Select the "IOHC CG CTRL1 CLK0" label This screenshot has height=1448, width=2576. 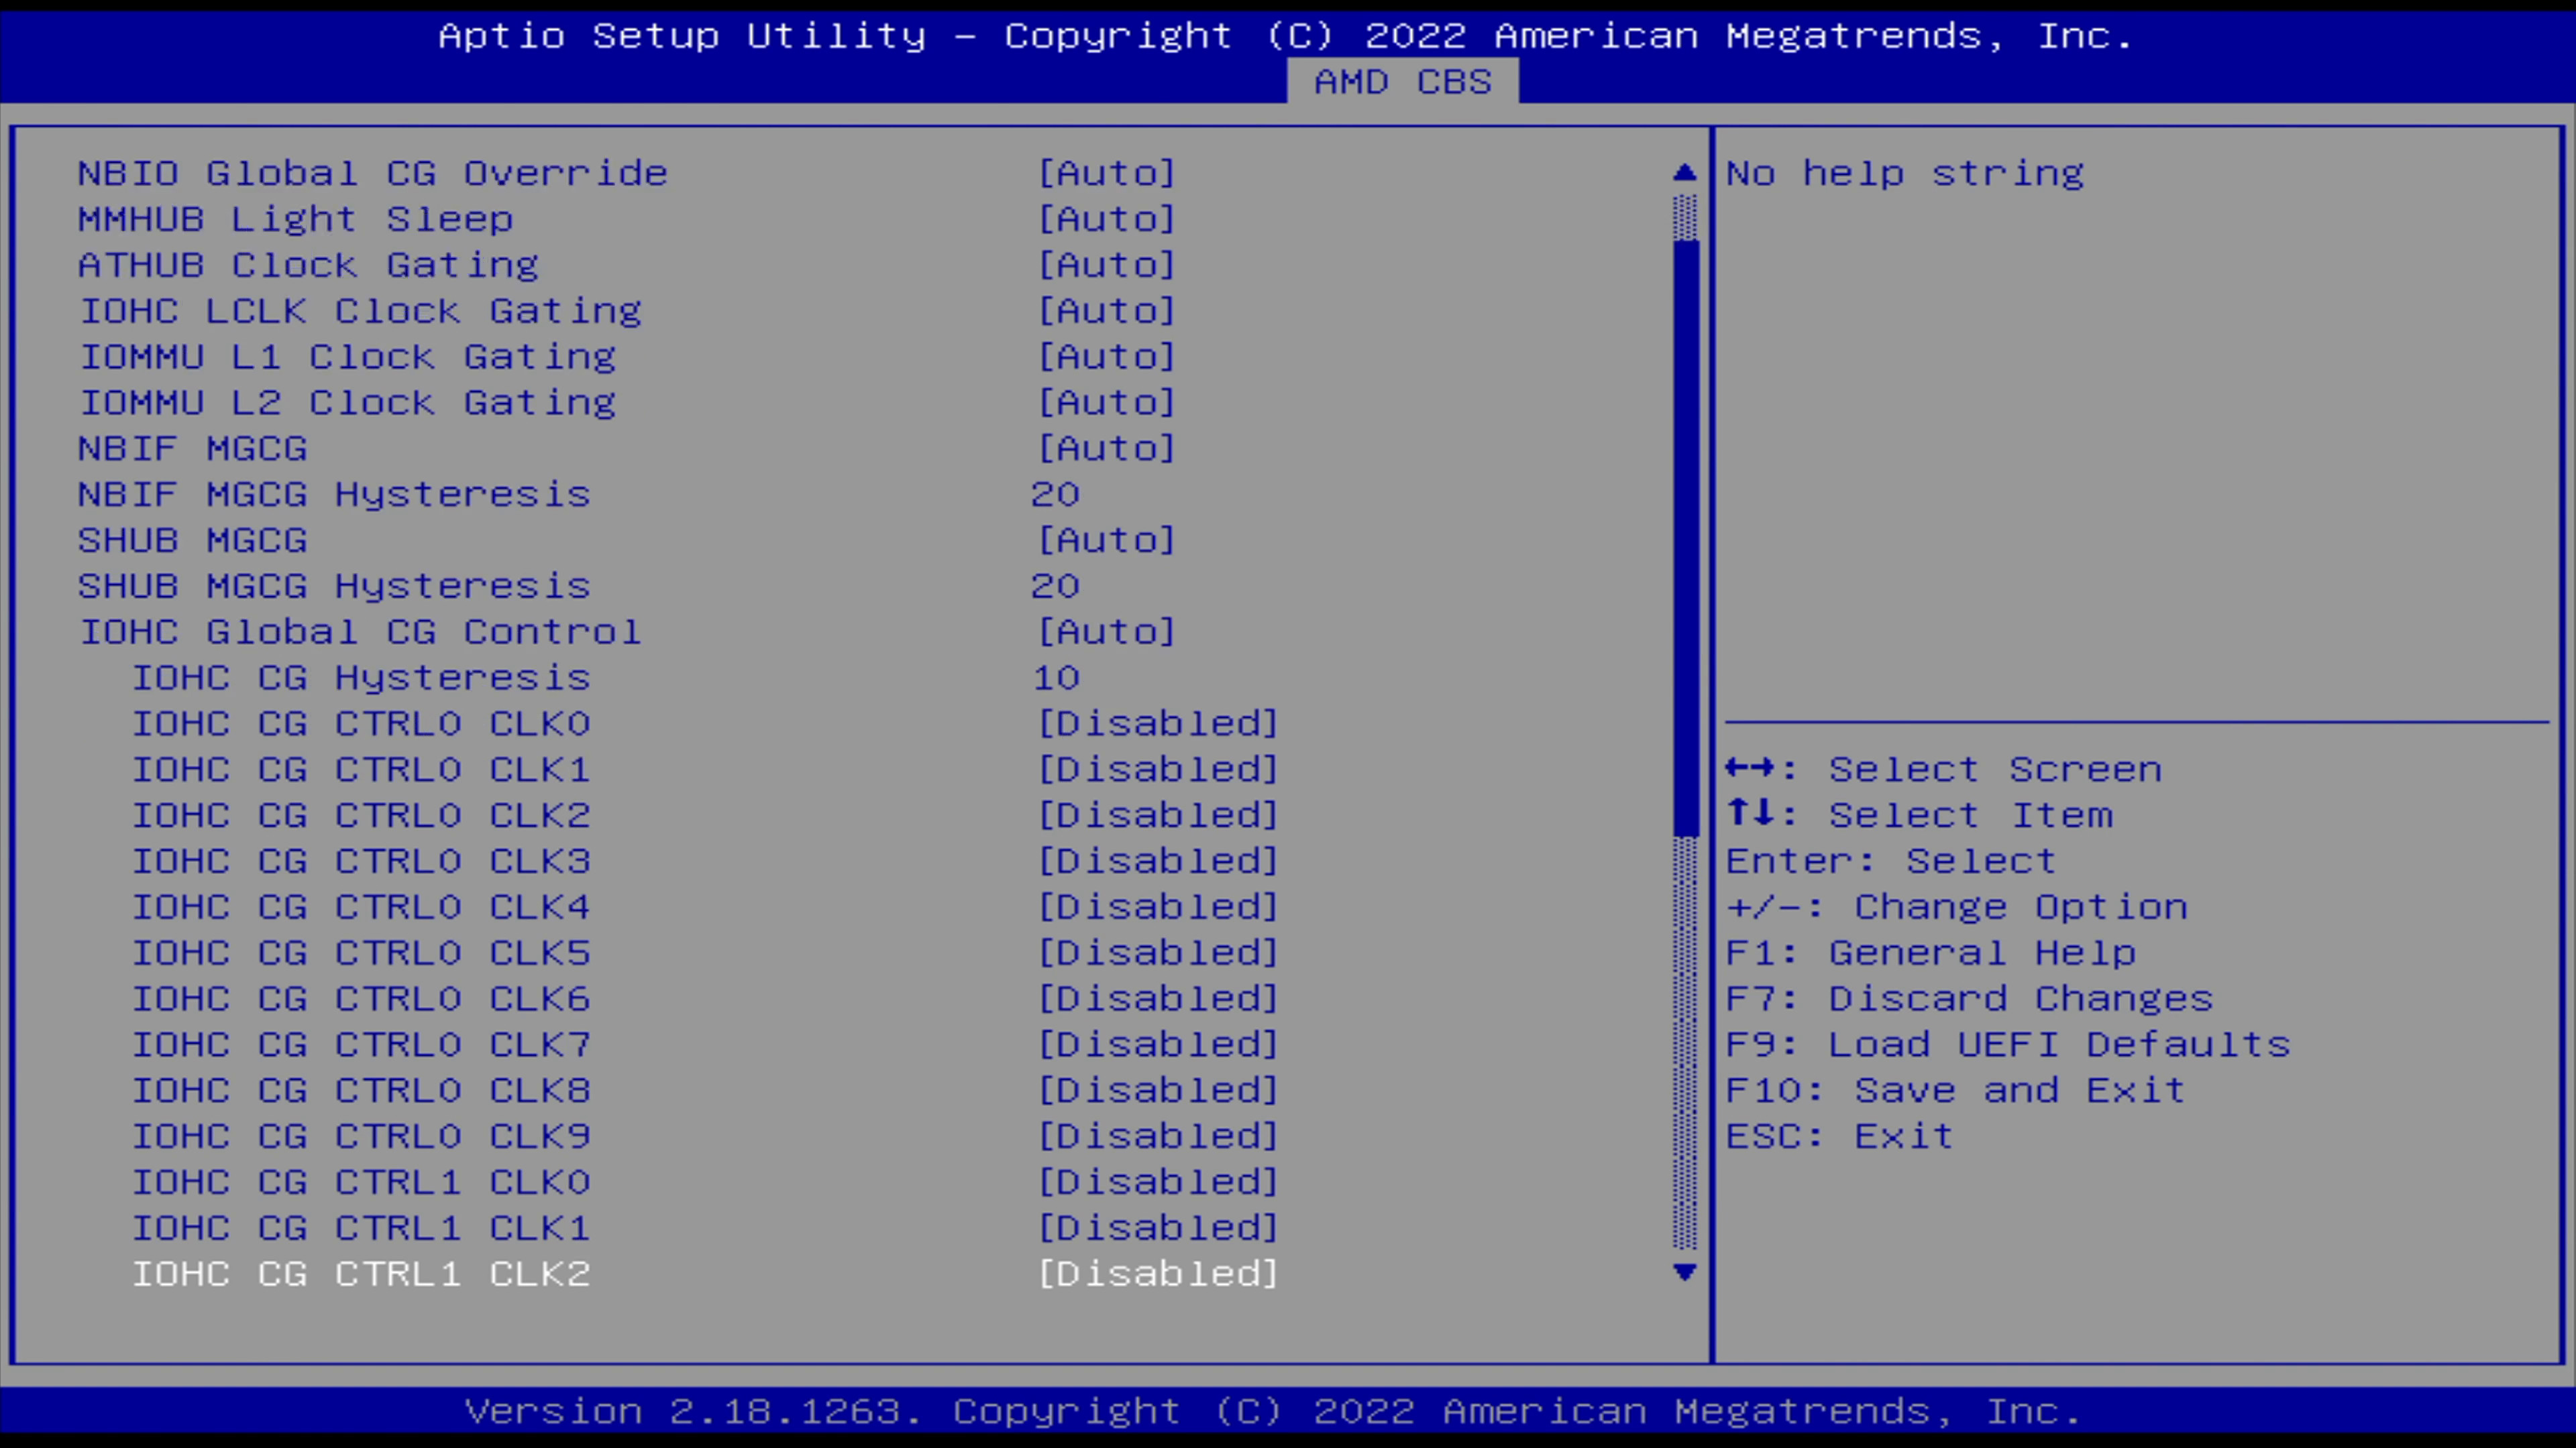[x=361, y=1183]
